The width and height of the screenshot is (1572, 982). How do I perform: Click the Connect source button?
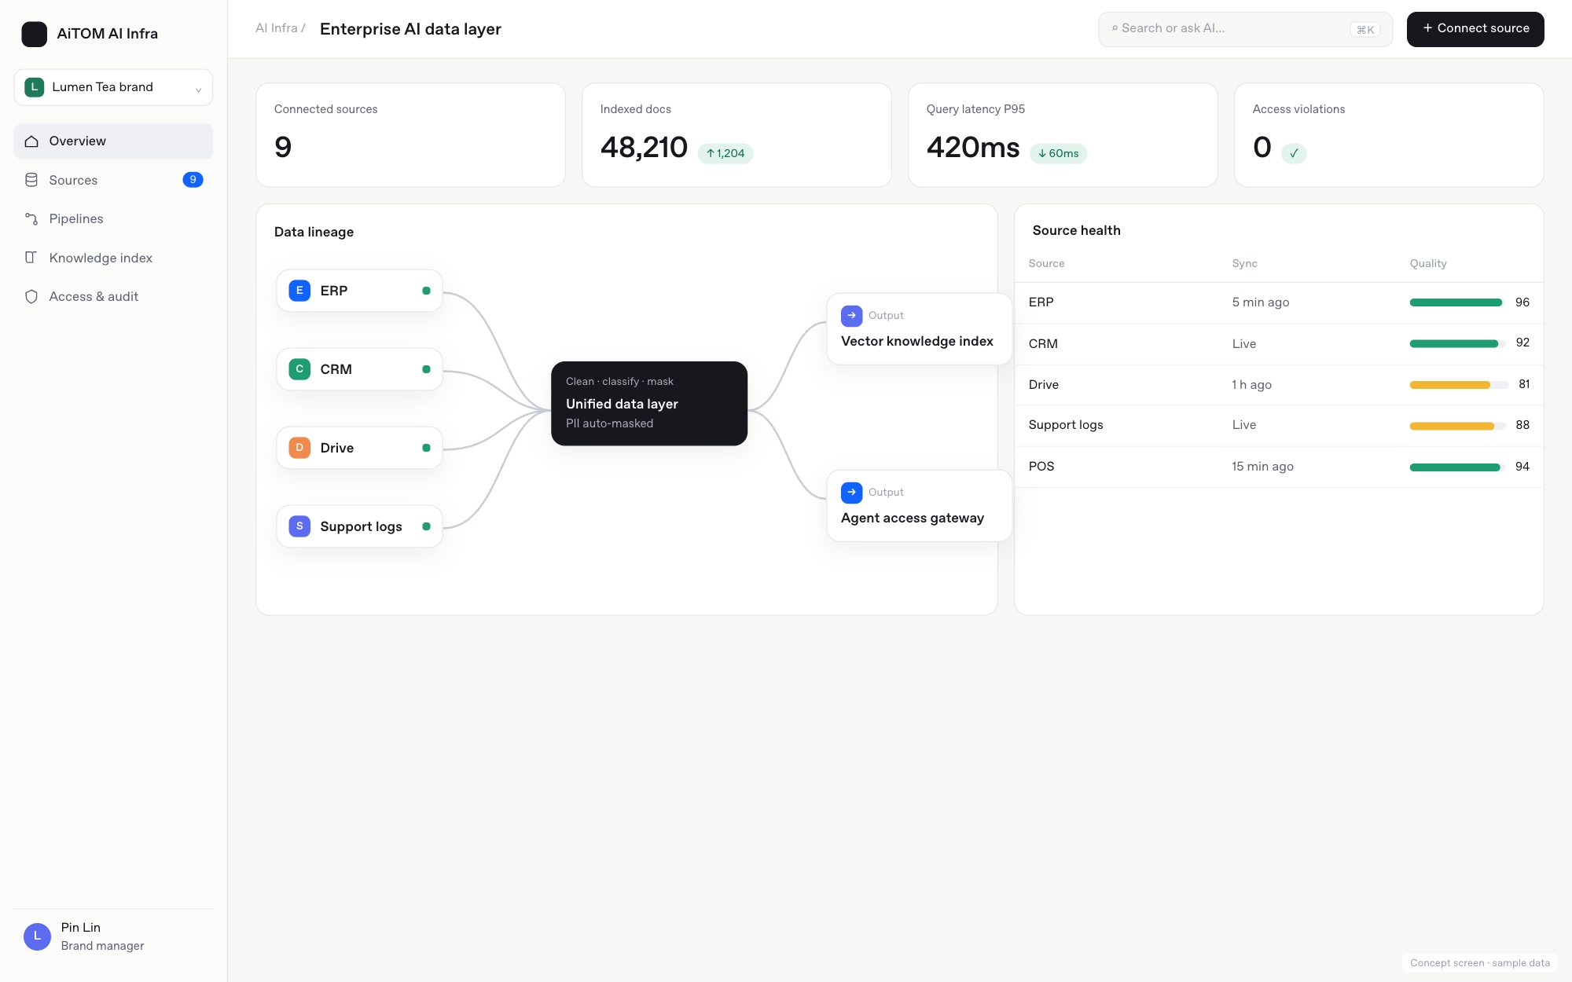point(1475,29)
